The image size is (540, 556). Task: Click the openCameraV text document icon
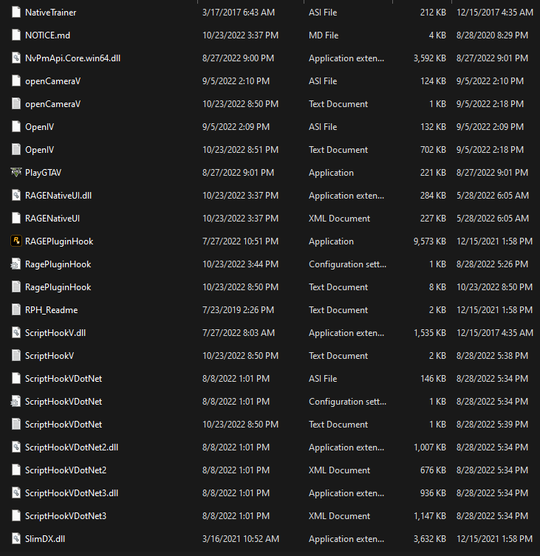click(x=16, y=103)
